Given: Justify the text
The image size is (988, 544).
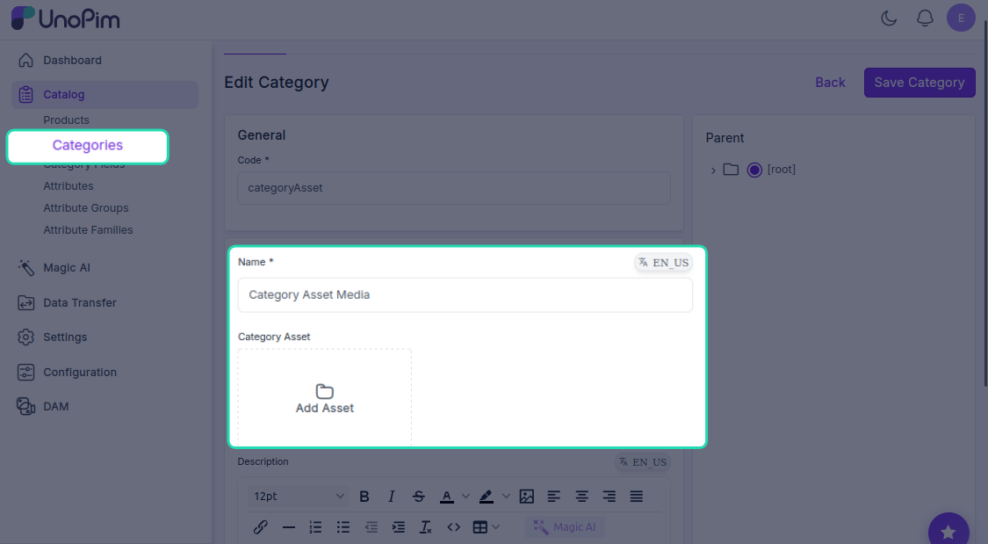Looking at the screenshot, I should coord(637,497).
